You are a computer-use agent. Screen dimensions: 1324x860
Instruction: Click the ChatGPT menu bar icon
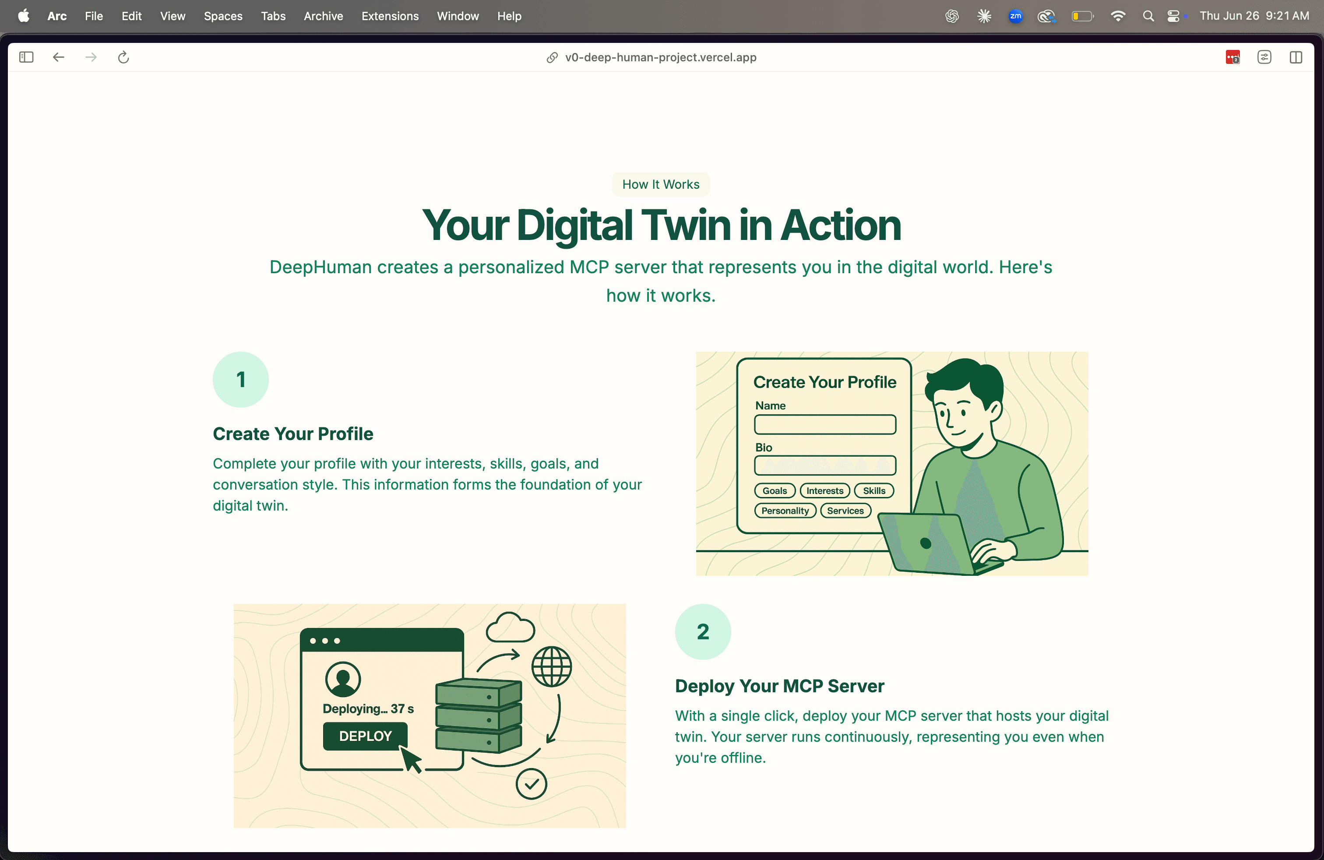(x=952, y=16)
